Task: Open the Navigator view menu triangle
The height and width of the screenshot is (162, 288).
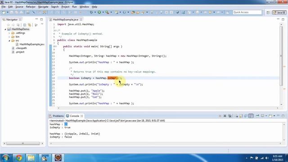Action: [x=42, y=24]
